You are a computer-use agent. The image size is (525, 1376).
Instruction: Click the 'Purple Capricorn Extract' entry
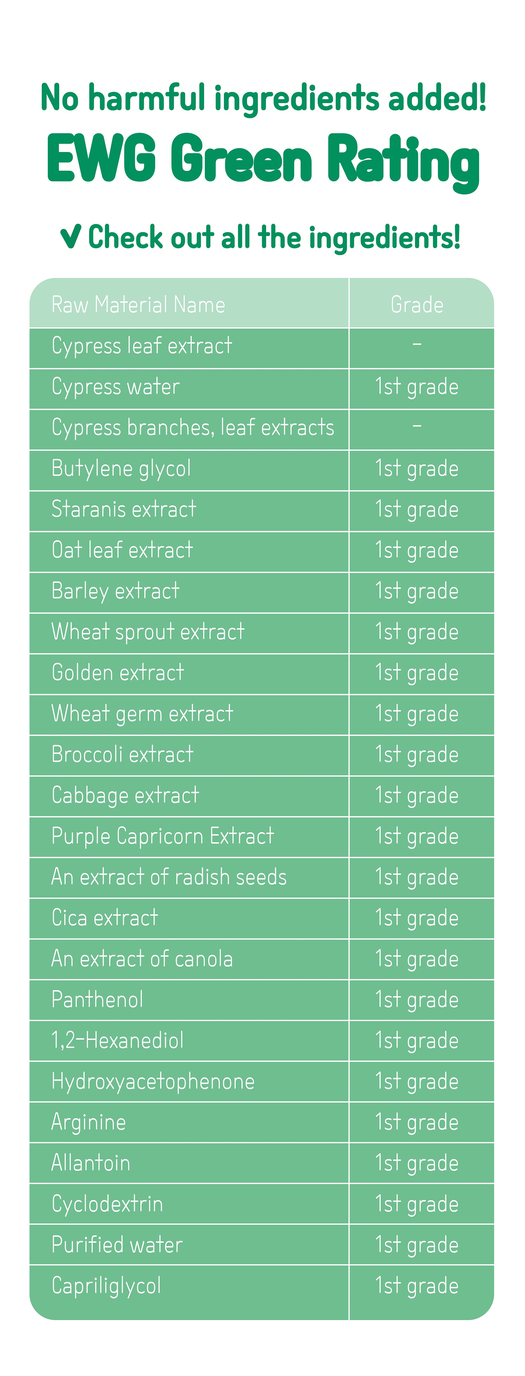click(x=163, y=836)
